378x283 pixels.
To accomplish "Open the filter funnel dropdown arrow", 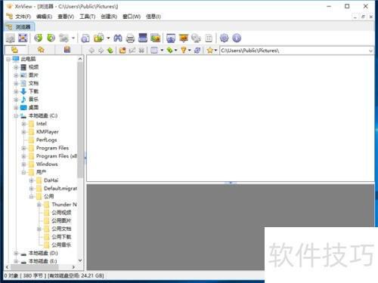I will (190, 51).
